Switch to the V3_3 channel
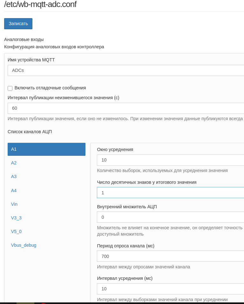Image resolution: width=244 pixels, height=304 pixels. 16,218
